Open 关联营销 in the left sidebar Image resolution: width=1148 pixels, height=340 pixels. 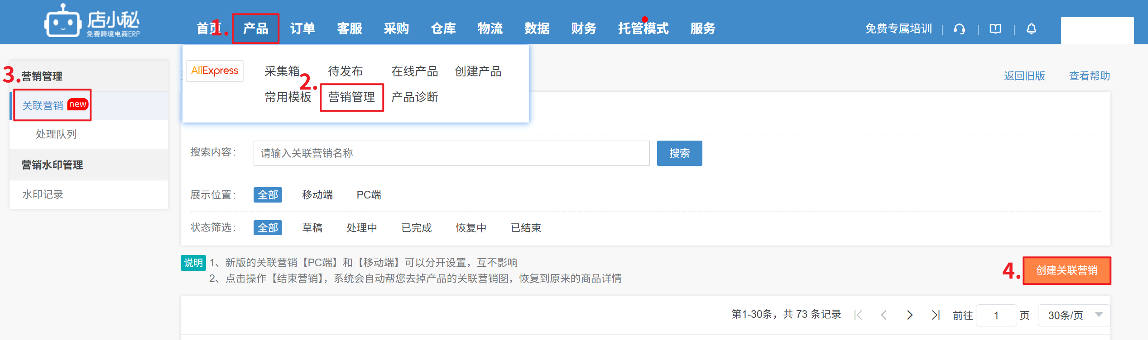[43, 106]
